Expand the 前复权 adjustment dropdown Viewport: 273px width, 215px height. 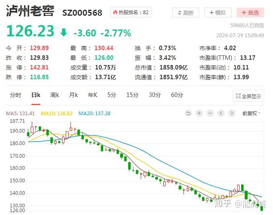tap(251, 114)
